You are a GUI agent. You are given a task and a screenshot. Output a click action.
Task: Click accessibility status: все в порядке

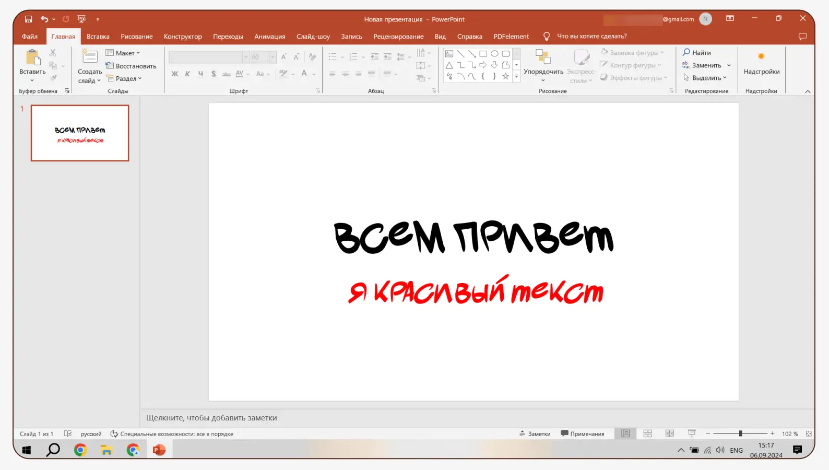[x=172, y=433]
